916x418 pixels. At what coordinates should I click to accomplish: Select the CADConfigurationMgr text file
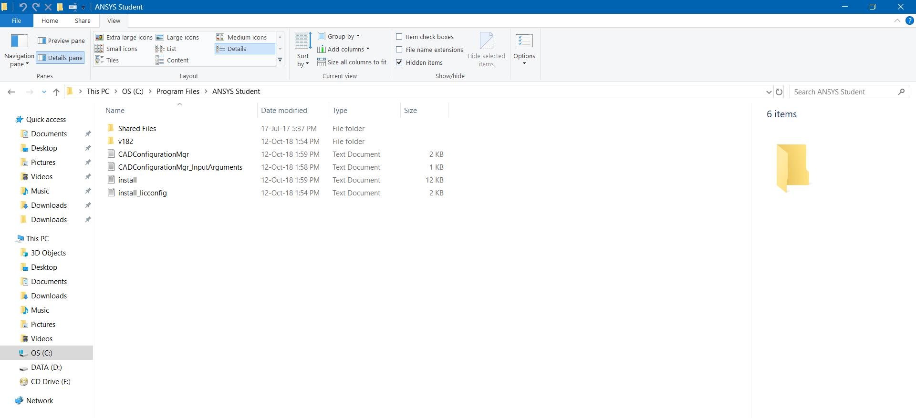pyautogui.click(x=154, y=154)
